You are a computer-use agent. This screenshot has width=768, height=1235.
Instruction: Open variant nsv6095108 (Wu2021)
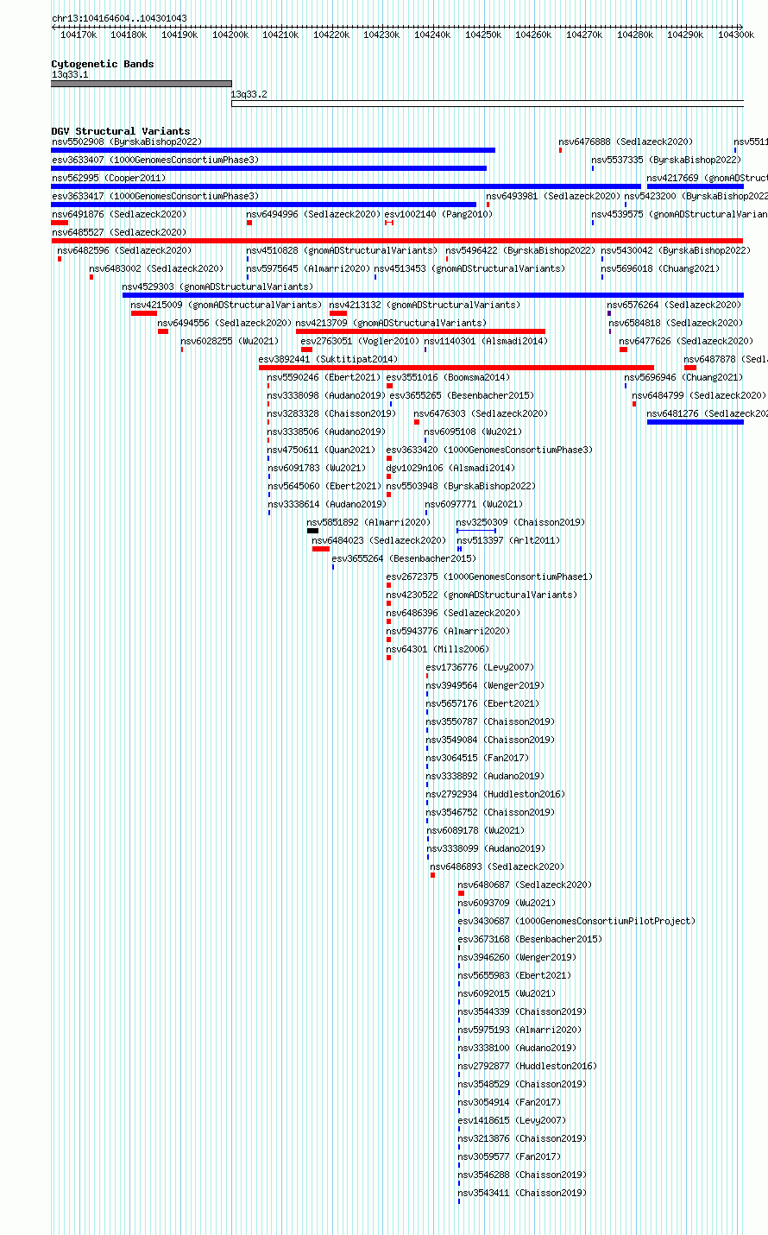(x=425, y=440)
